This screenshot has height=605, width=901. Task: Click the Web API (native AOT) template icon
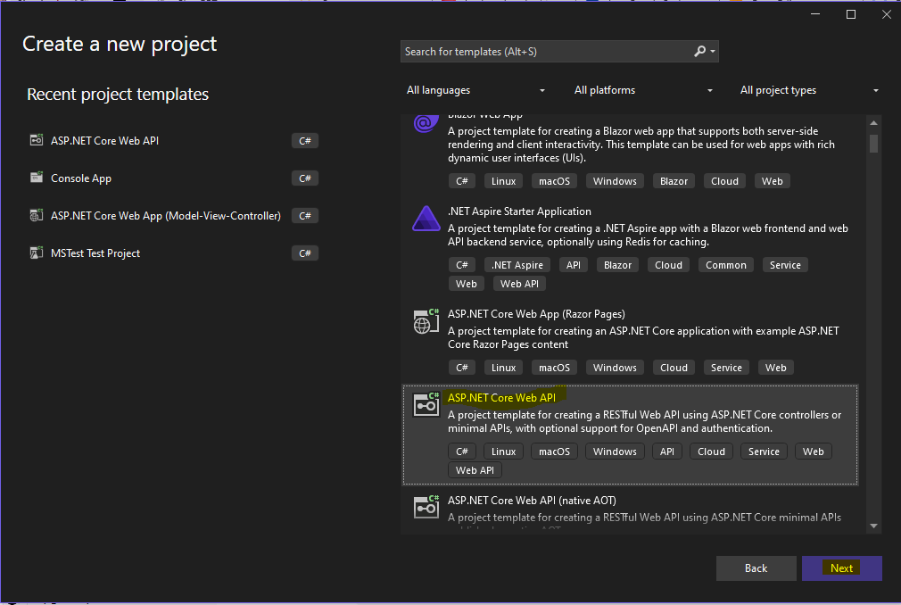pyautogui.click(x=426, y=508)
